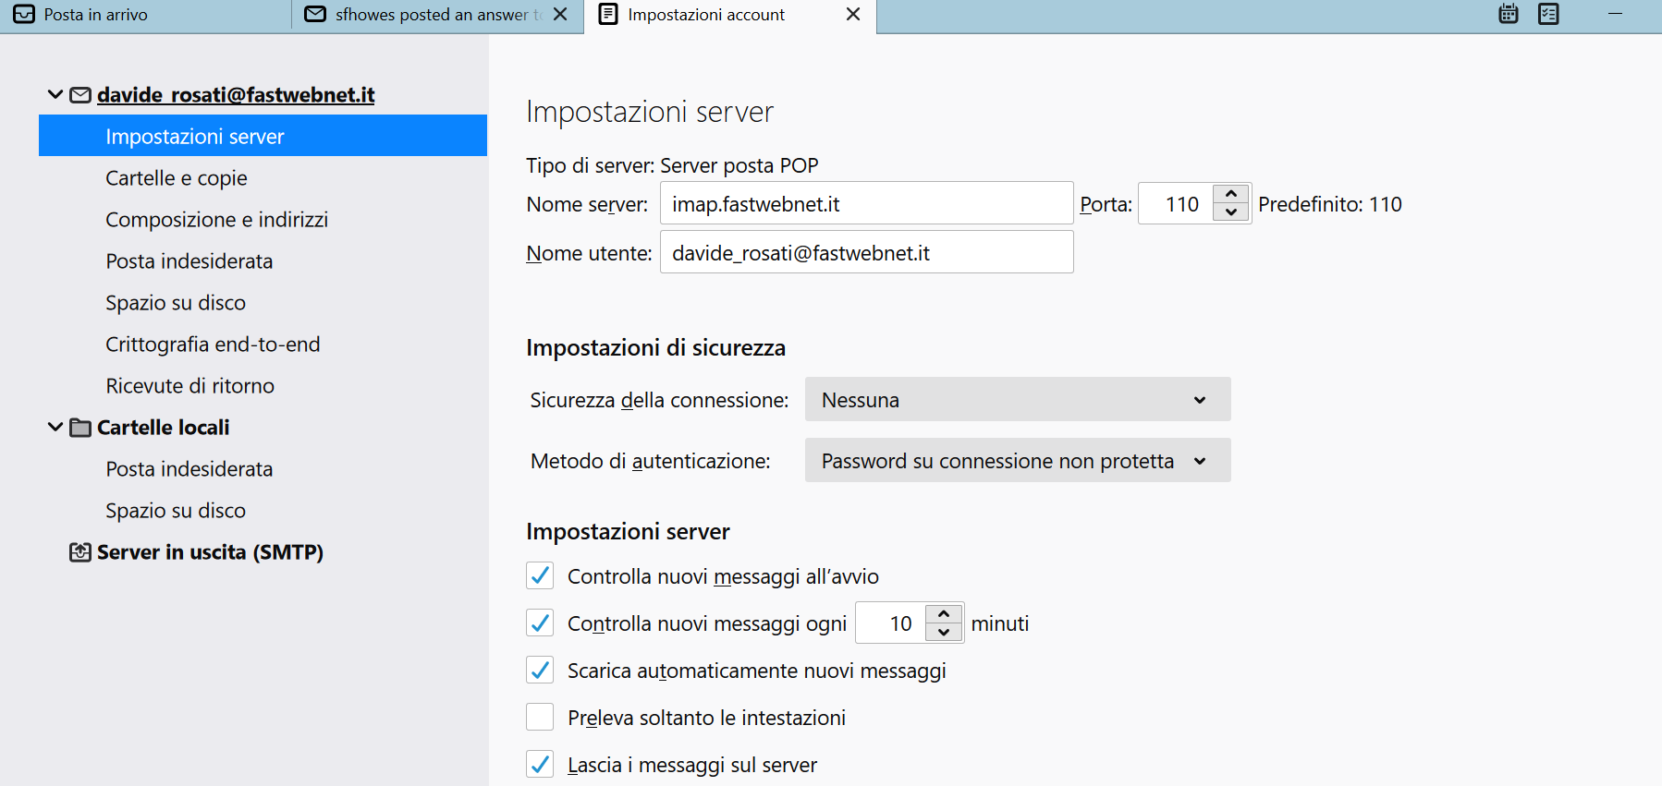Disable Controlla nuovi messaggi all'avvio checkbox
Screen dimensions: 1662x786
point(540,576)
